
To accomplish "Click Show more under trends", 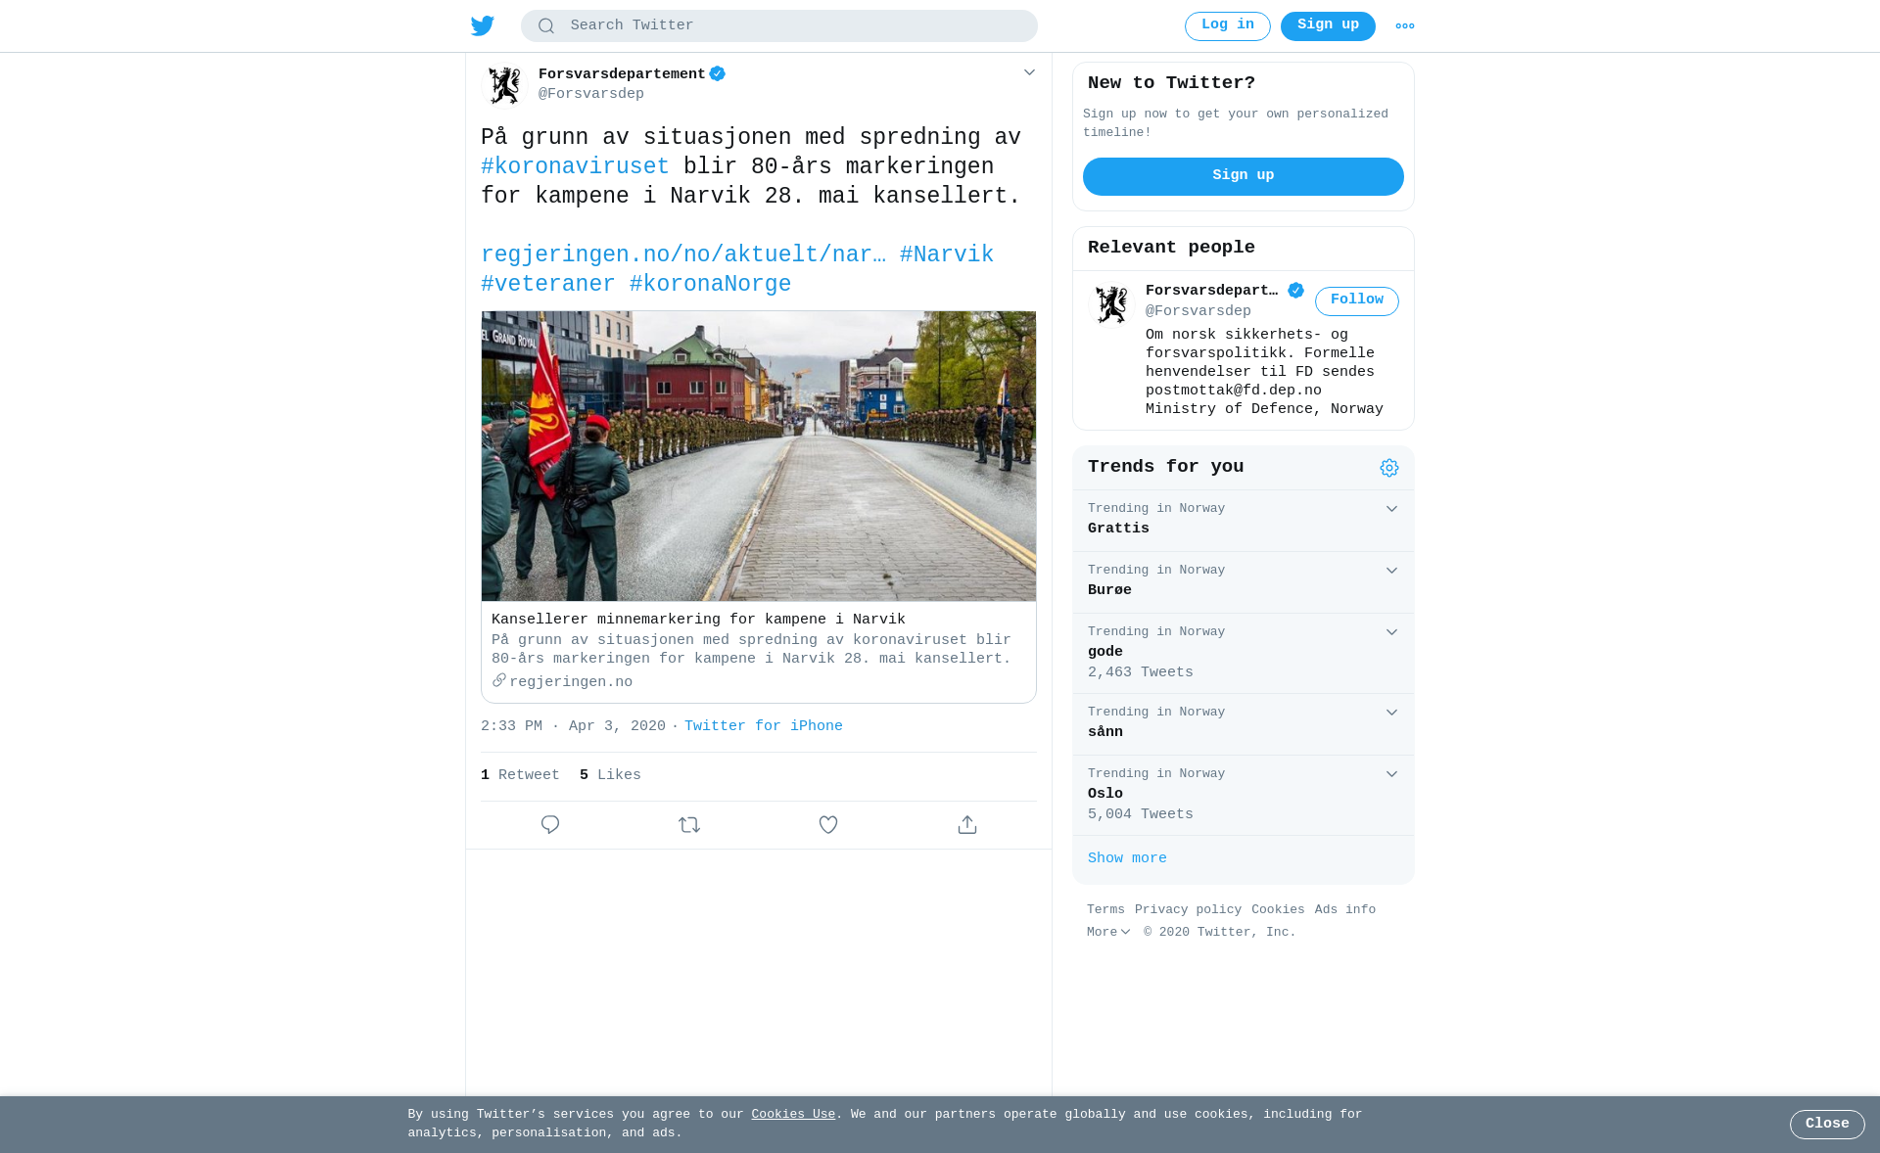I will tap(1127, 858).
